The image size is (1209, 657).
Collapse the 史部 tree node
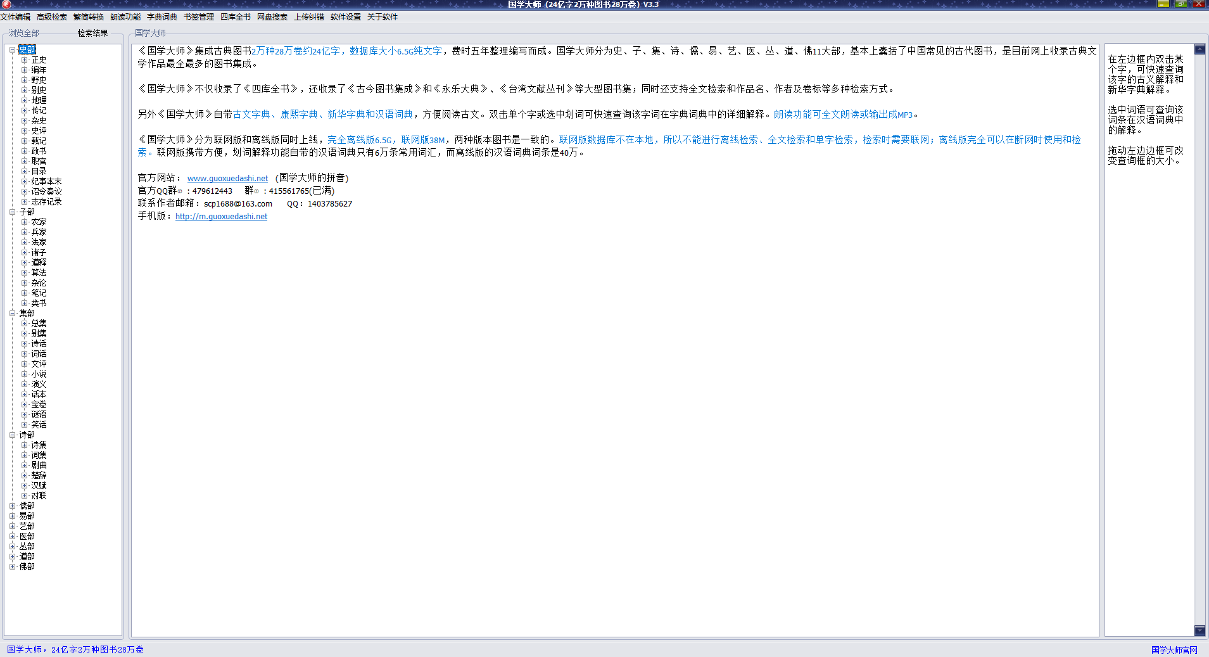pos(12,49)
